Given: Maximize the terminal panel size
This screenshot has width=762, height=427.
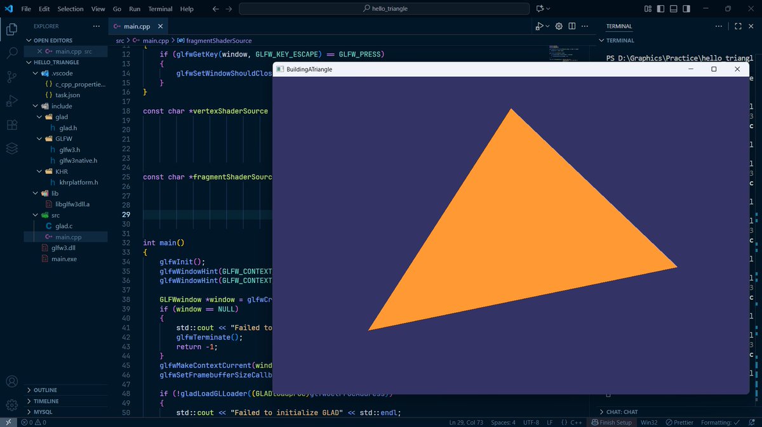Looking at the screenshot, I should 738,26.
